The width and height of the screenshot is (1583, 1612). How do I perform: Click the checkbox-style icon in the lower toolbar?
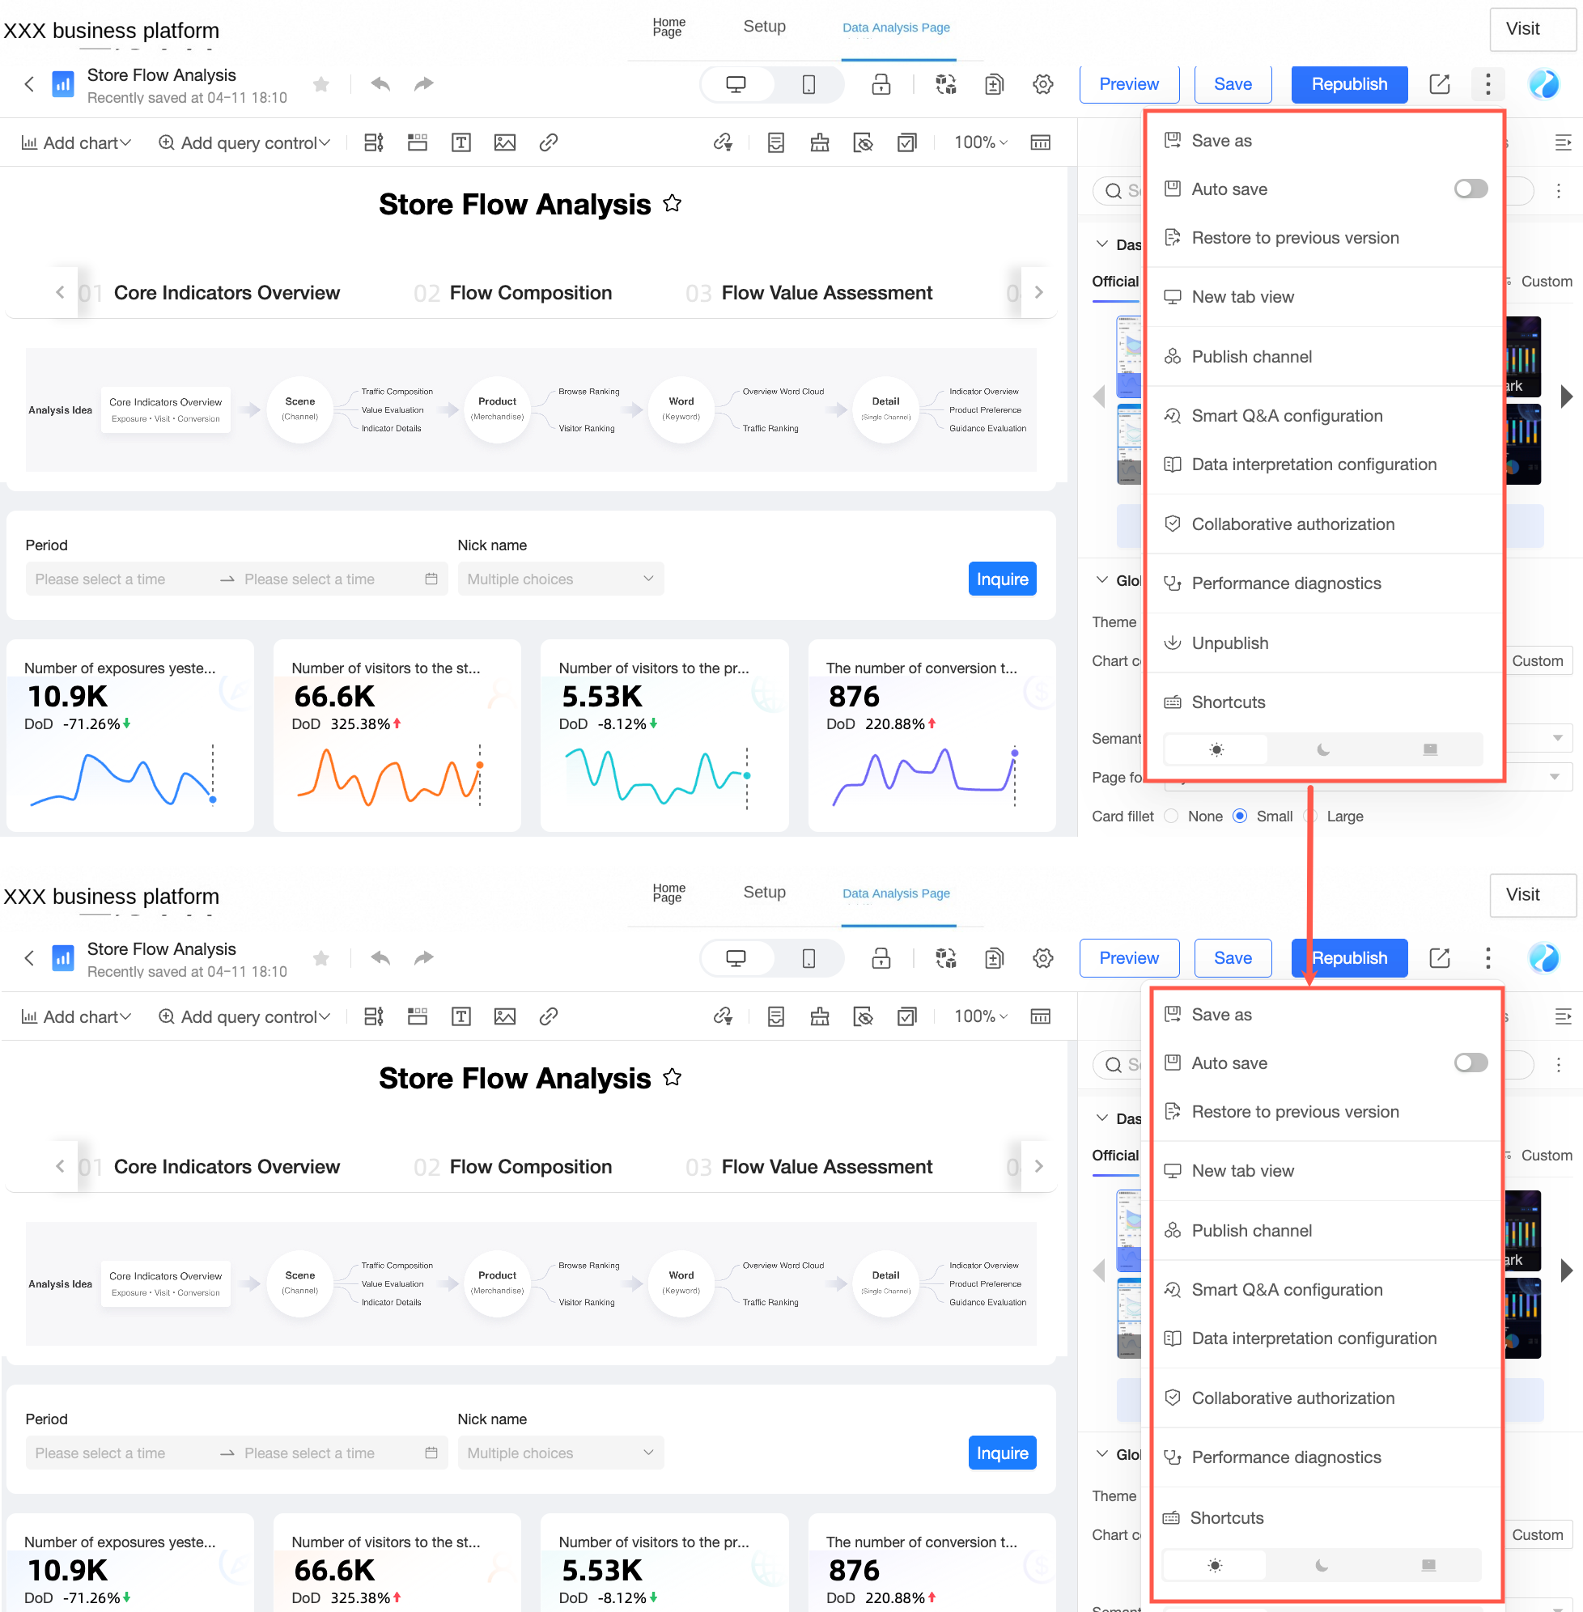point(906,1016)
